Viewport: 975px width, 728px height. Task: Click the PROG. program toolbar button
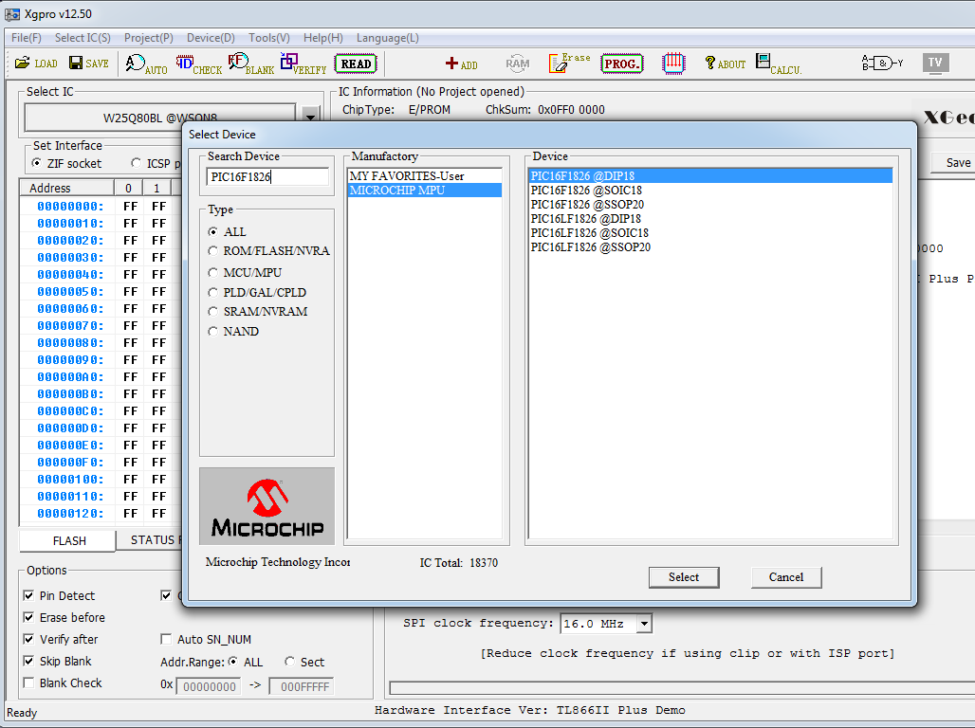pyautogui.click(x=621, y=64)
